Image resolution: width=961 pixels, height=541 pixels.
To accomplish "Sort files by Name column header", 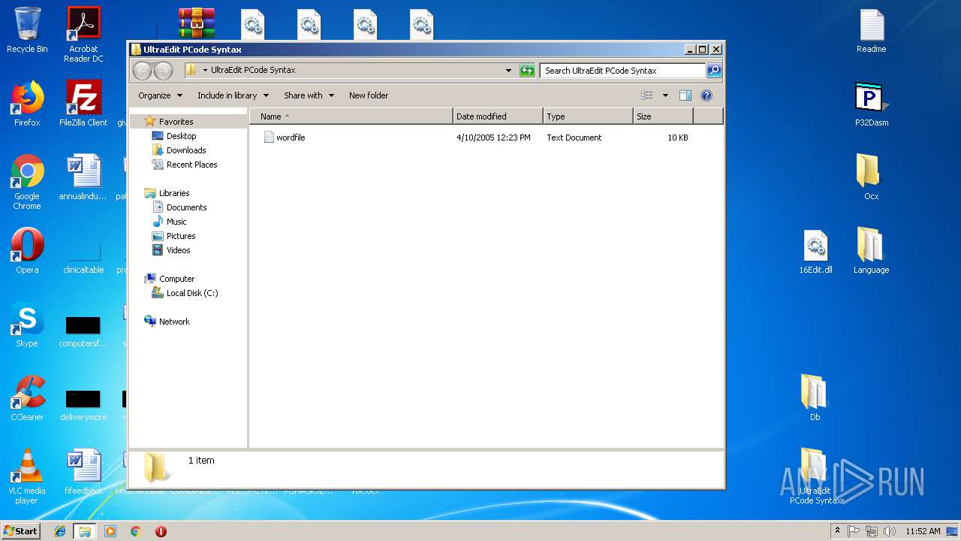I will coord(351,116).
